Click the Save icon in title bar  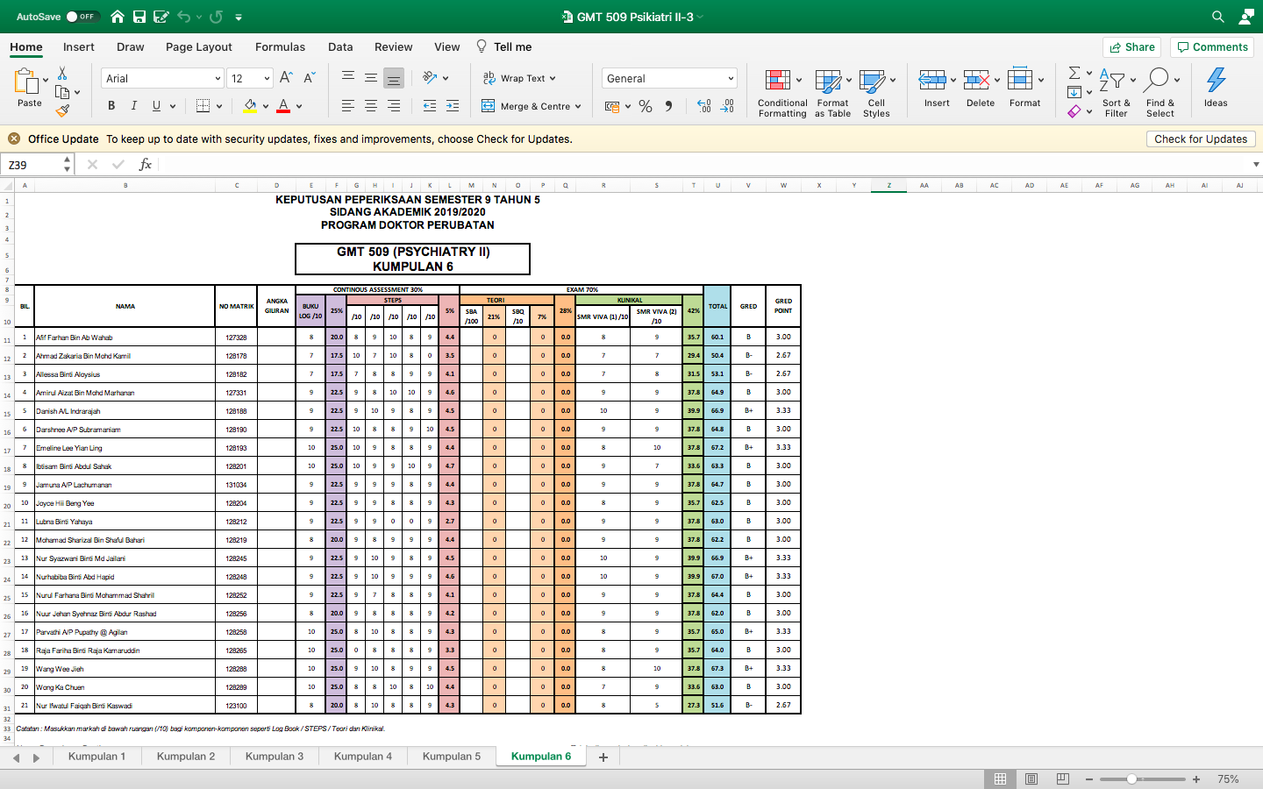click(x=139, y=17)
